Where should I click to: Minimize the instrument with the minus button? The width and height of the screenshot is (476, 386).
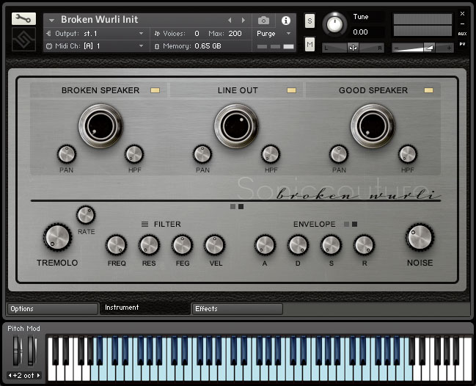[x=462, y=23]
